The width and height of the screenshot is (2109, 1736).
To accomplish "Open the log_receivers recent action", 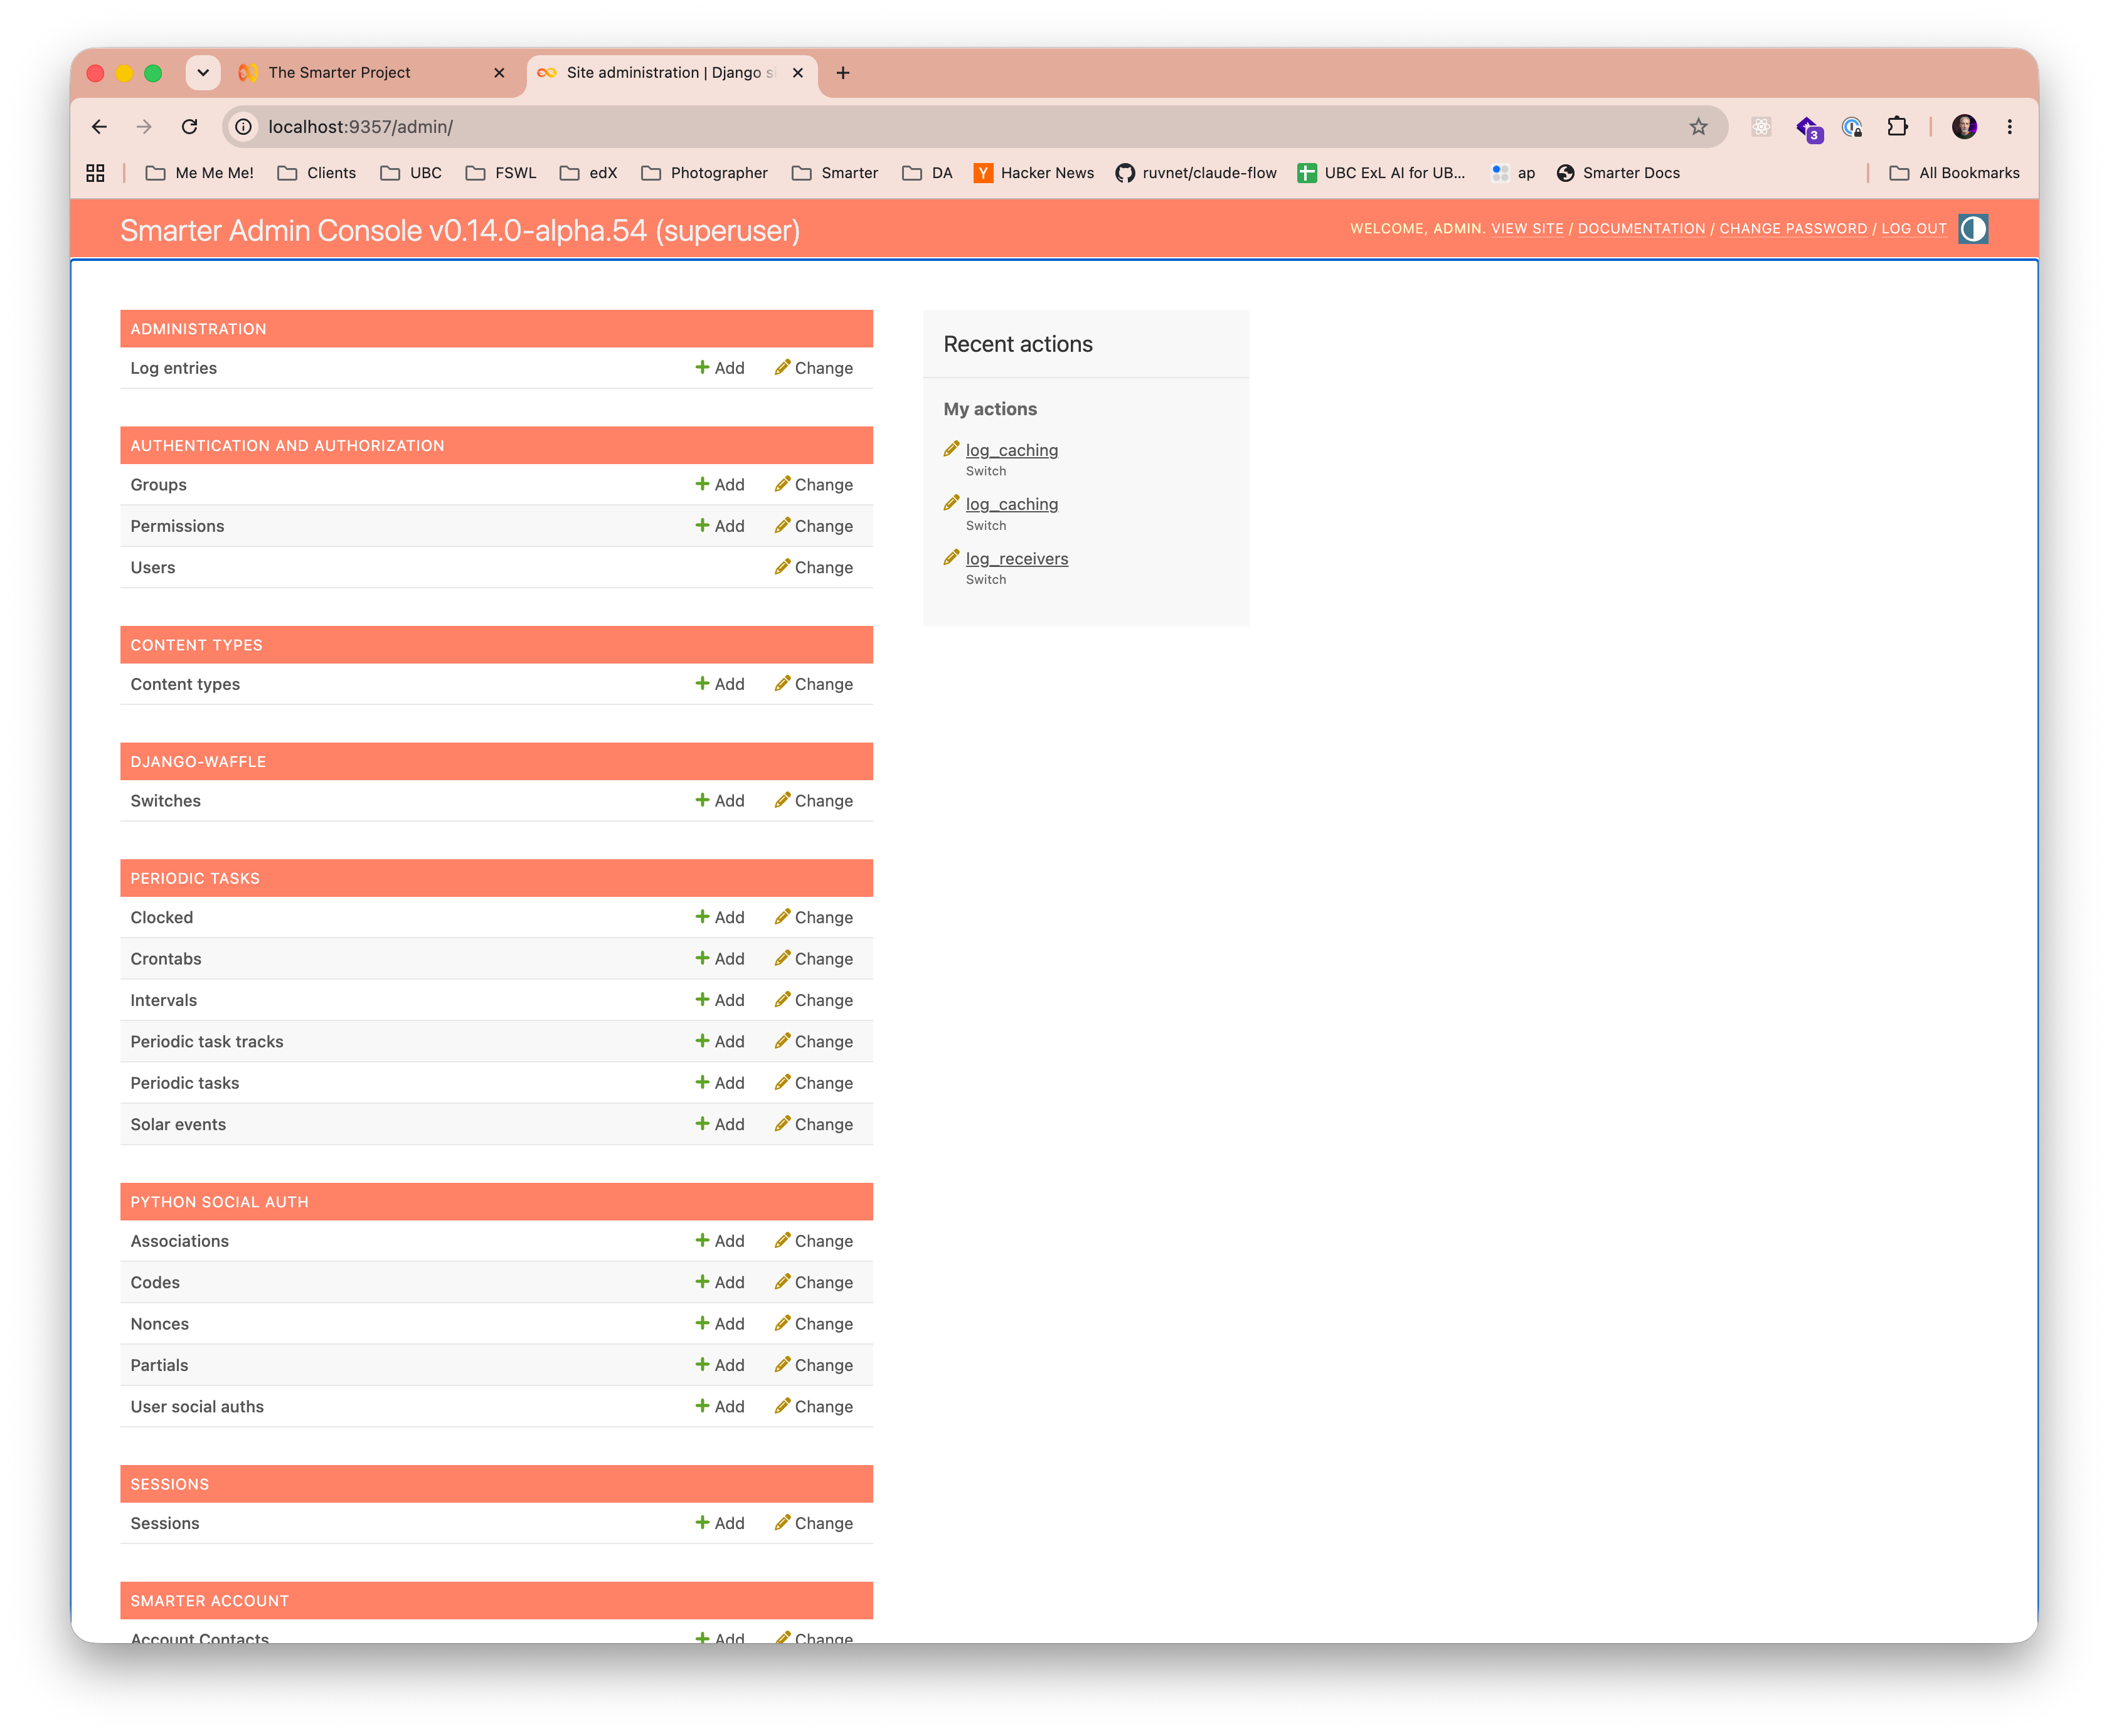I will pyautogui.click(x=1017, y=559).
